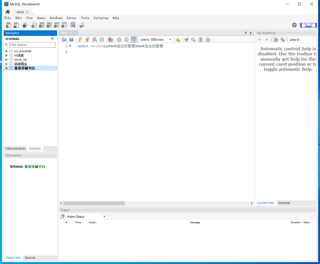Open the Query menu
Viewport: 320px width, 264px height.
(x=41, y=18)
